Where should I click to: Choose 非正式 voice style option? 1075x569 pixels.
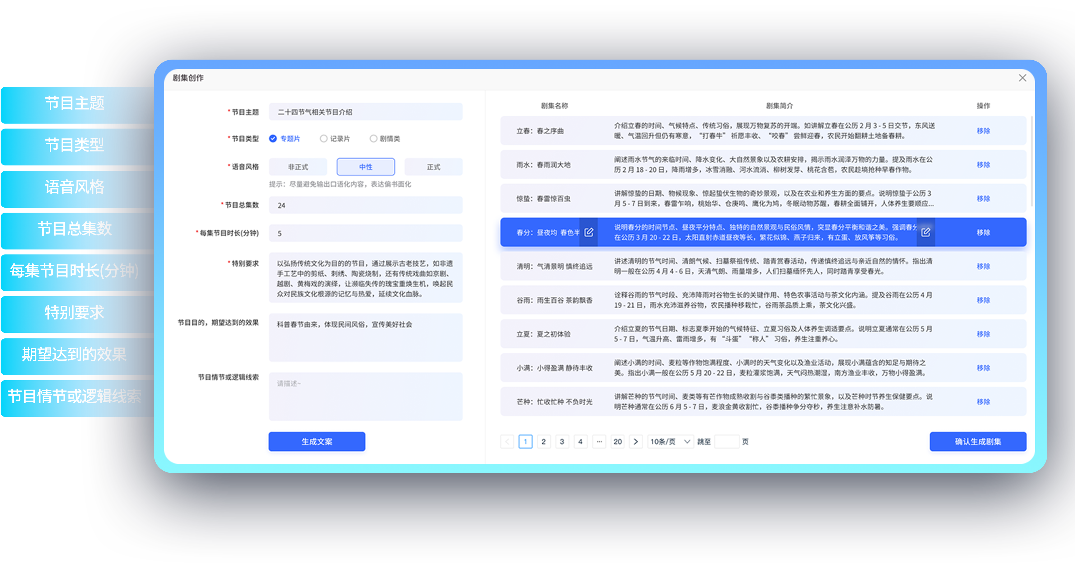[x=298, y=167]
